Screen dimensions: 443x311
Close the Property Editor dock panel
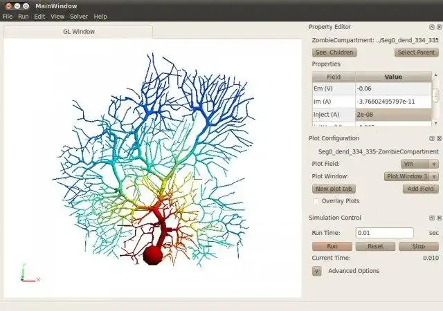click(x=439, y=27)
